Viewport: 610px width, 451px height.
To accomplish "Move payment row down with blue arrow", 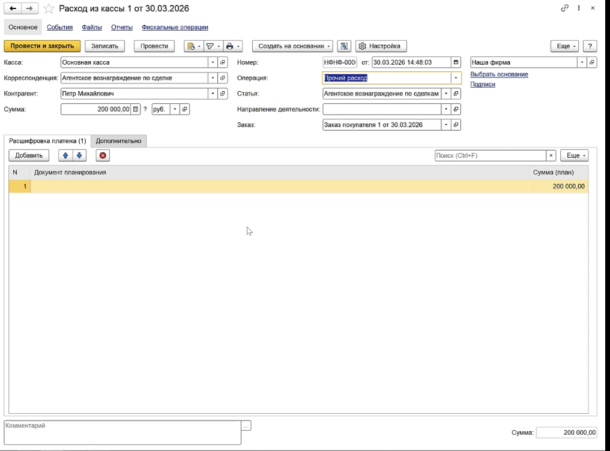I will (x=79, y=155).
